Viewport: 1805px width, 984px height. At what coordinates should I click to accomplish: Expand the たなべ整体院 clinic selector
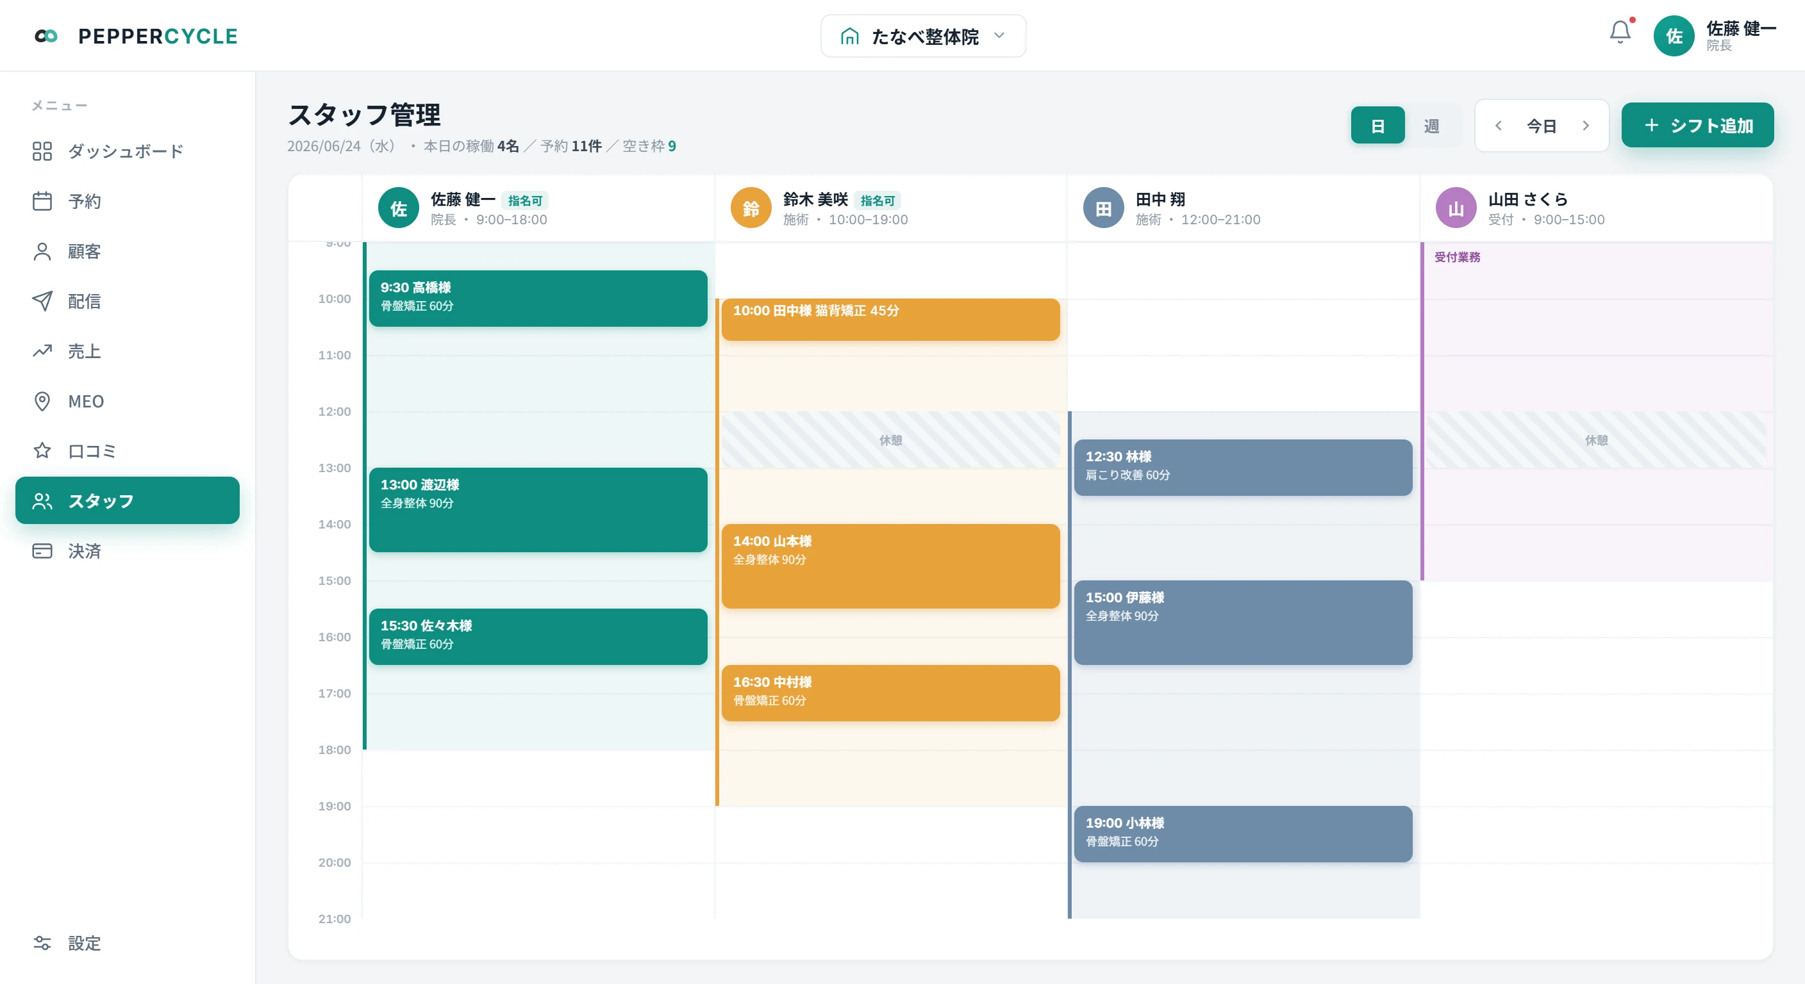(923, 36)
